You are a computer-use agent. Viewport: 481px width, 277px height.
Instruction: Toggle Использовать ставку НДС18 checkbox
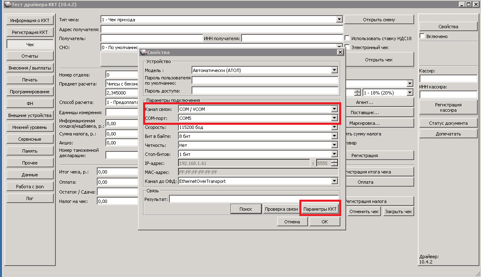(x=347, y=38)
